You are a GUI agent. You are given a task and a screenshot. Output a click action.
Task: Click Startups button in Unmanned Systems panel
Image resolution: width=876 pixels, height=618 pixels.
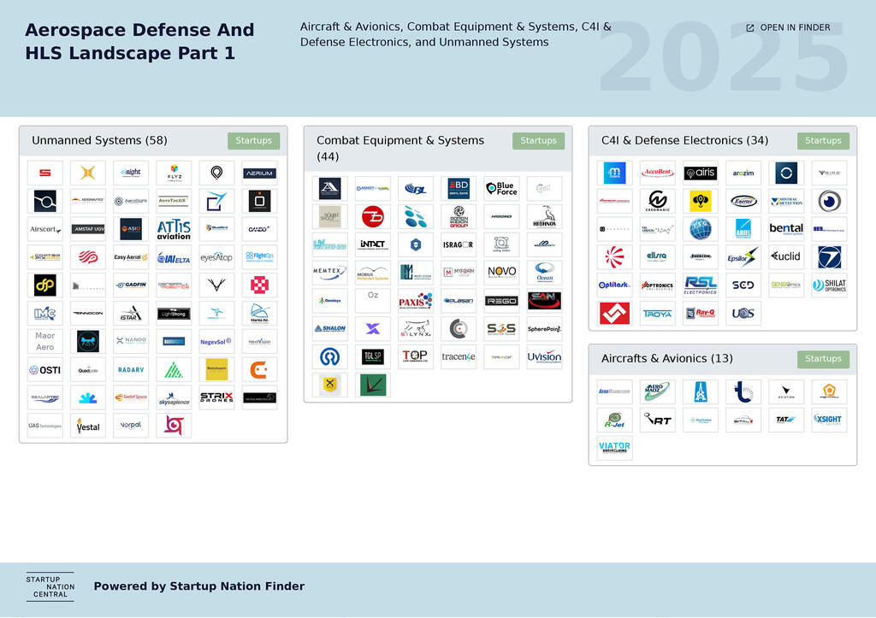pyautogui.click(x=253, y=140)
